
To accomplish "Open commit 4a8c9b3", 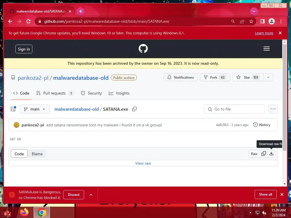I will point(222,125).
